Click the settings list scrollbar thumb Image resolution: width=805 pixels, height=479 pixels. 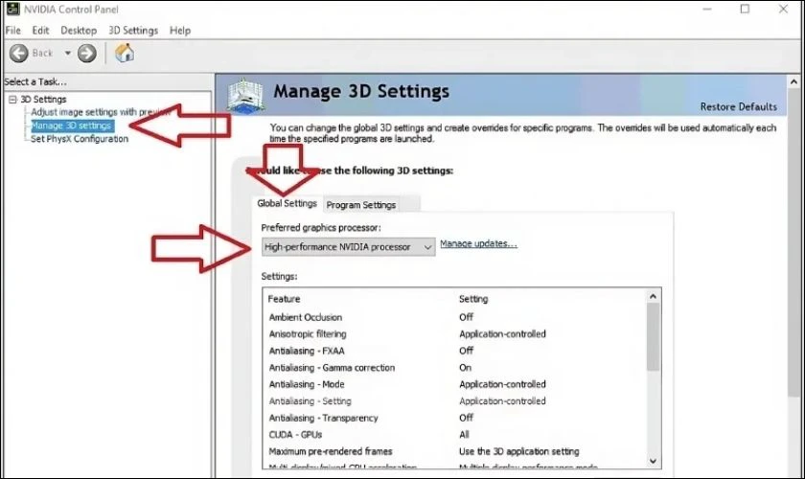653,337
